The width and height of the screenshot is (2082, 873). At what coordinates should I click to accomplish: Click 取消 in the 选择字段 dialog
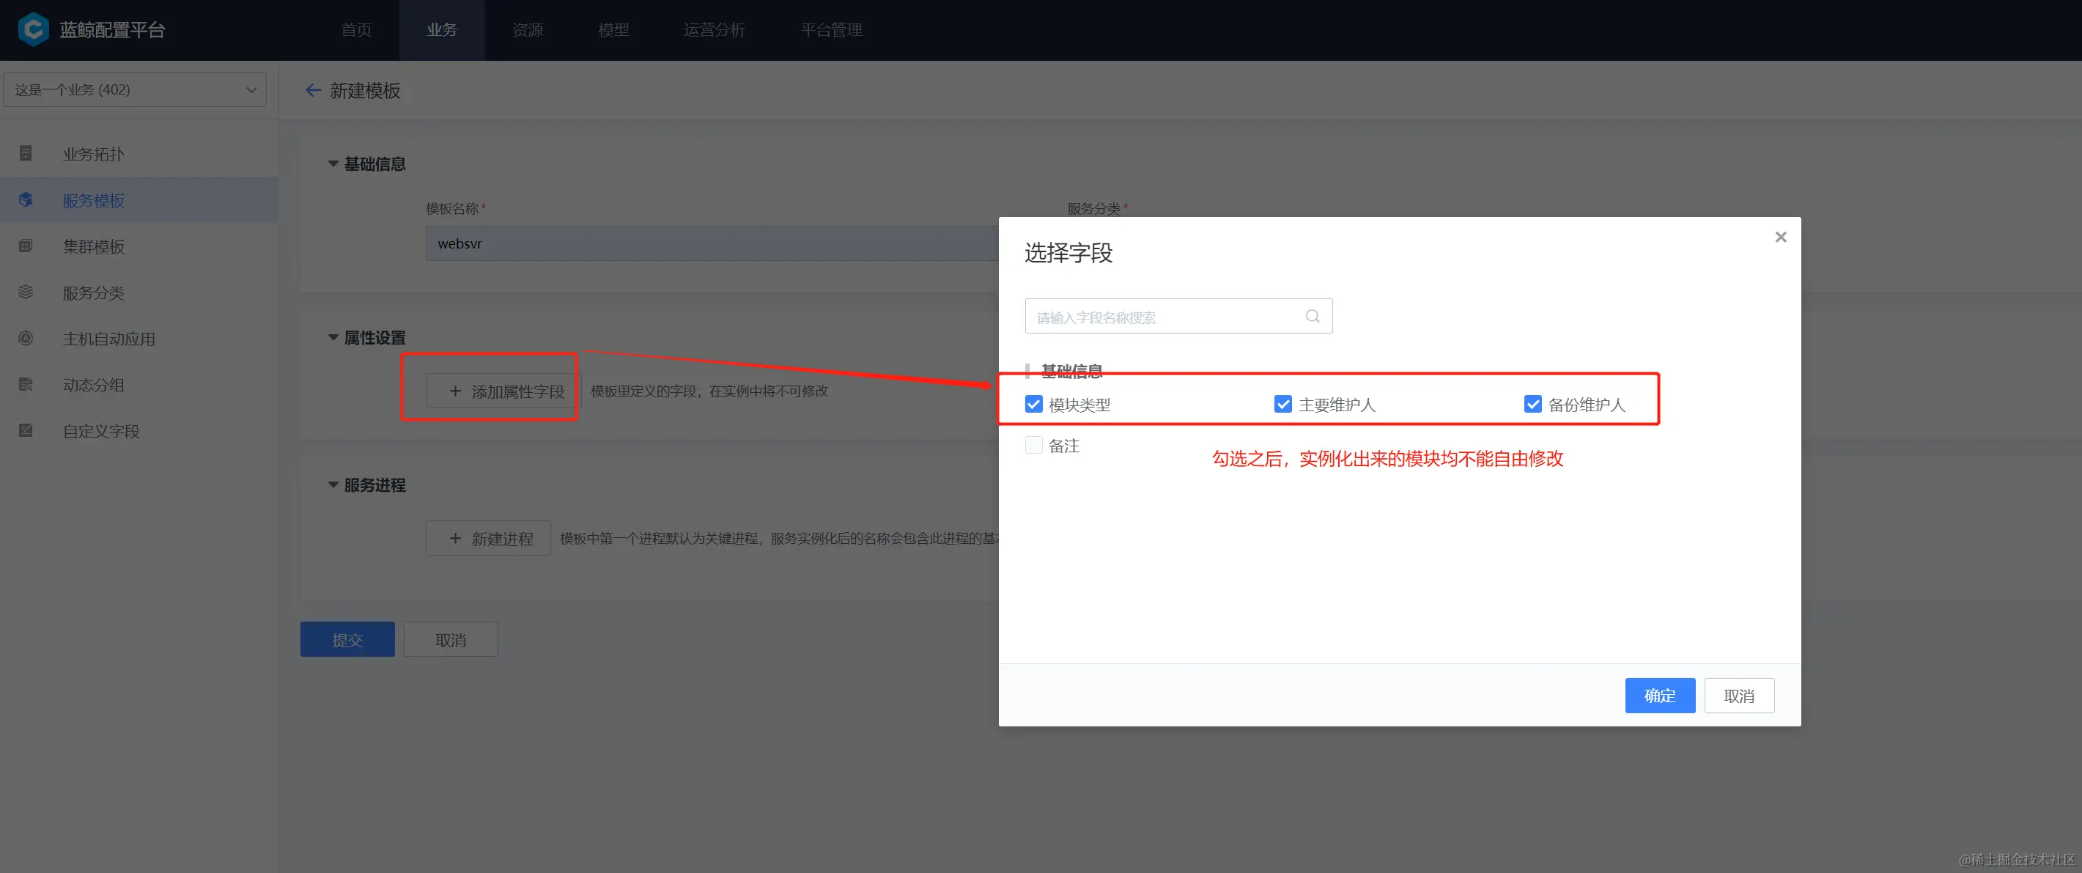(1739, 695)
